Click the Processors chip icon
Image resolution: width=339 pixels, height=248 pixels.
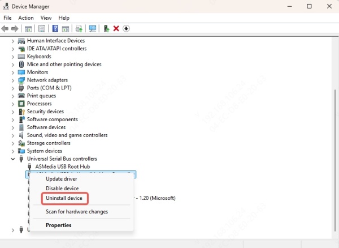tap(21, 104)
